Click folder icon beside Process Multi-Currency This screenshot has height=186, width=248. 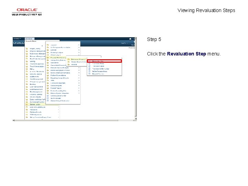tap(48, 58)
